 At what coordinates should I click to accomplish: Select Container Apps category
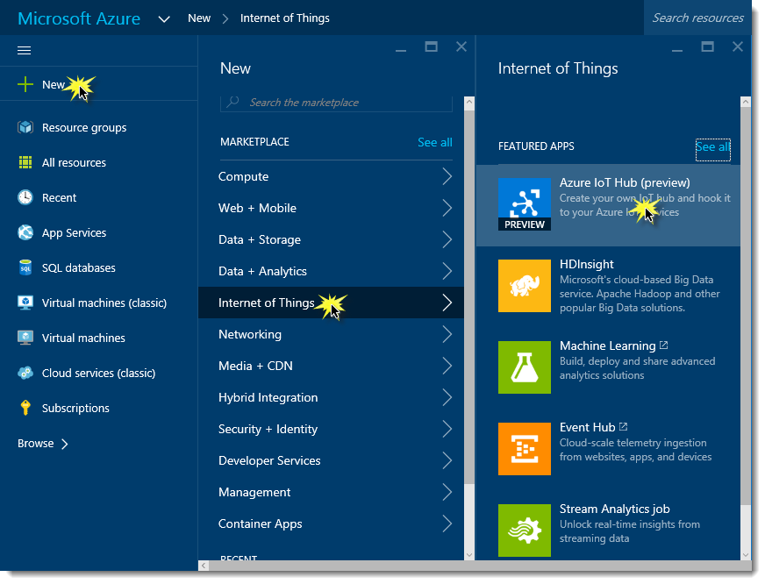331,523
